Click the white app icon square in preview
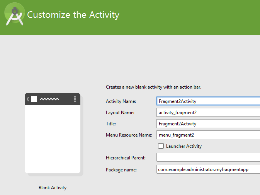The height and width of the screenshot is (195, 260). click(x=34, y=99)
